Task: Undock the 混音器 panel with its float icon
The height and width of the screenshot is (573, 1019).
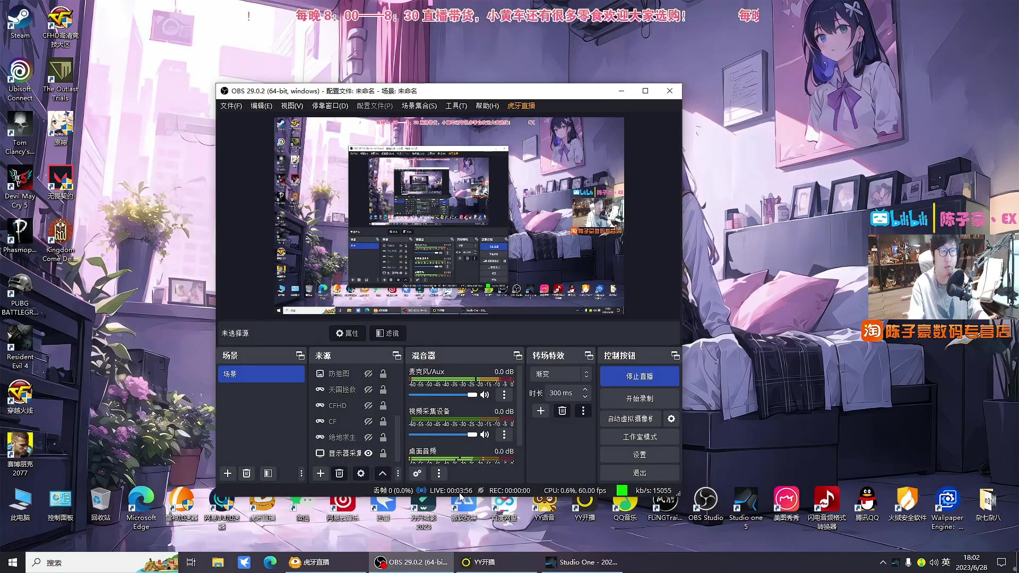Action: coord(517,355)
